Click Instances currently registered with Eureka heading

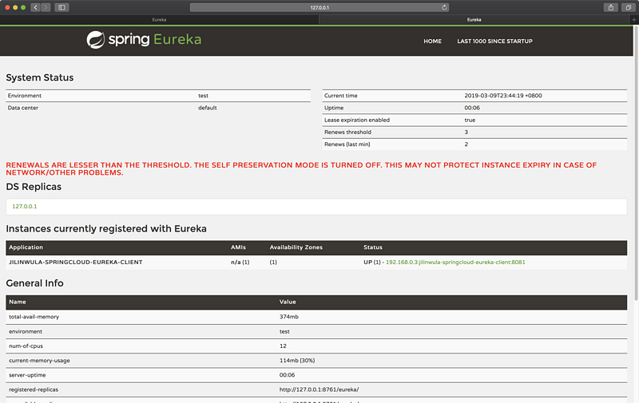click(x=106, y=229)
